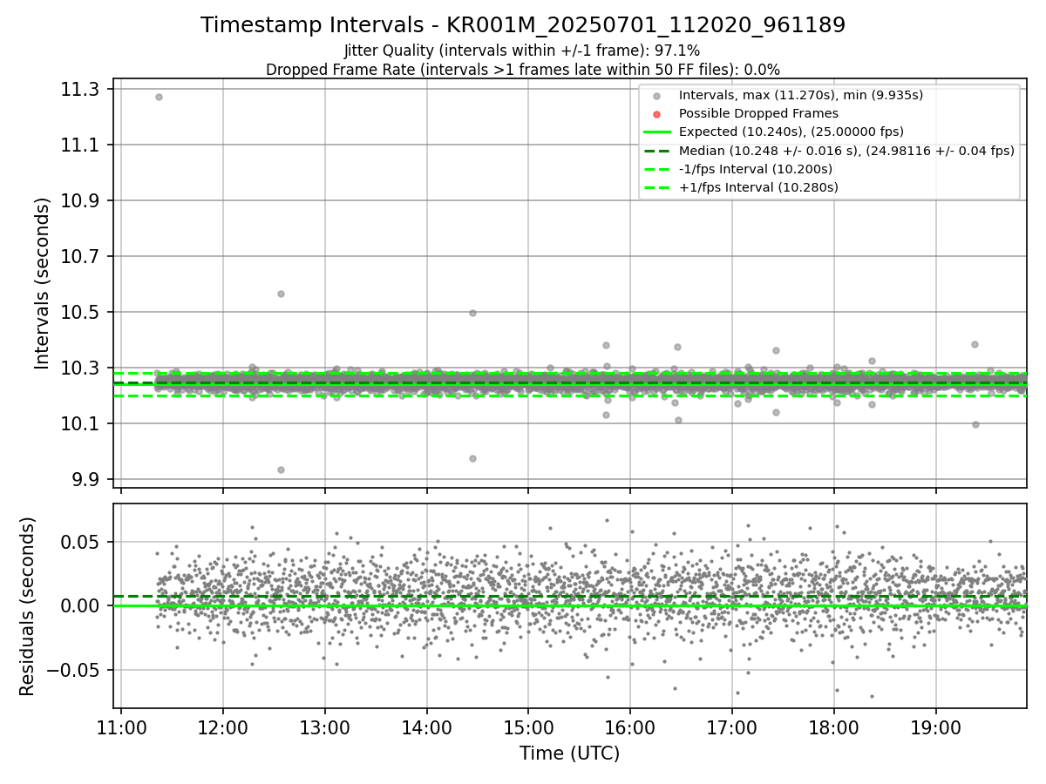Click the red dot marker in legend
The height and width of the screenshot is (784, 1046).
[x=657, y=114]
